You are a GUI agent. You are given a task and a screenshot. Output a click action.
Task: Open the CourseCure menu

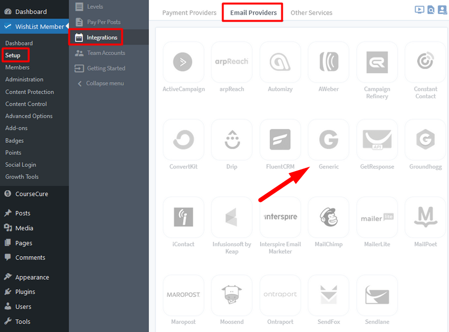coord(35,194)
